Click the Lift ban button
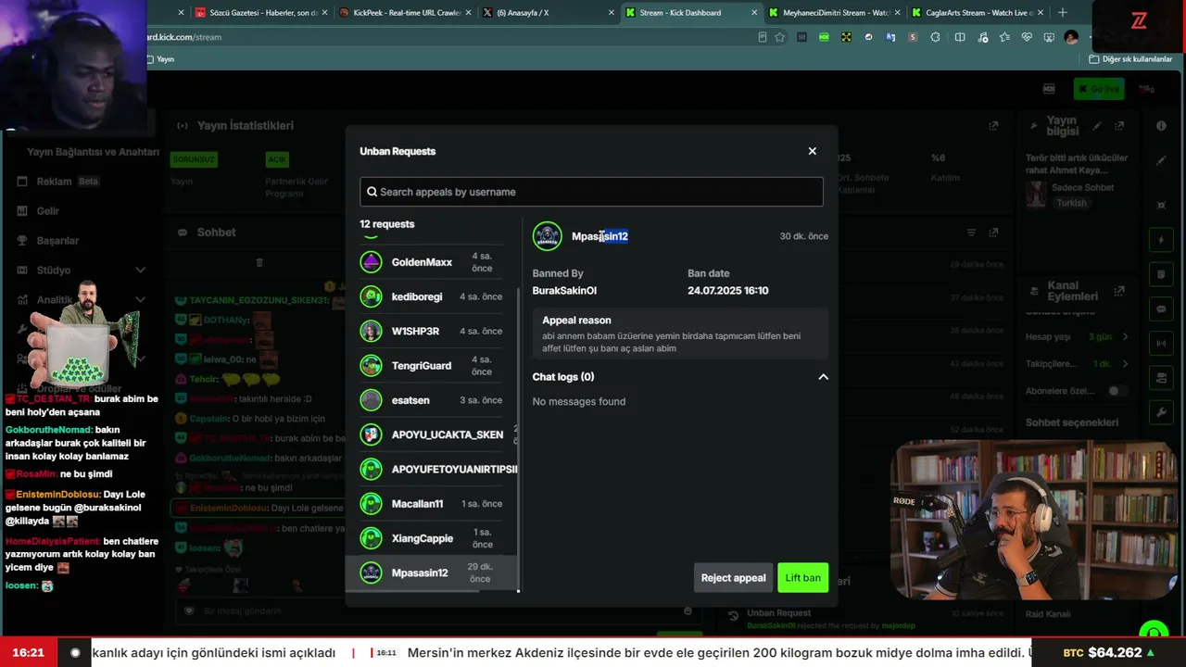Screen dimensions: 1186x667 tap(802, 578)
